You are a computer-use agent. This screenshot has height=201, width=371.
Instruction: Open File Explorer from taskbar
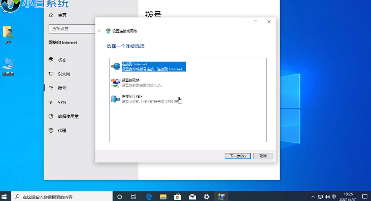163,197
